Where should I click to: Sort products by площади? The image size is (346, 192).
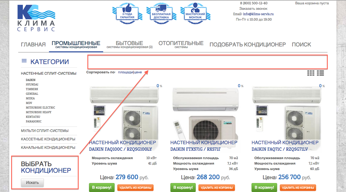coord(125,72)
